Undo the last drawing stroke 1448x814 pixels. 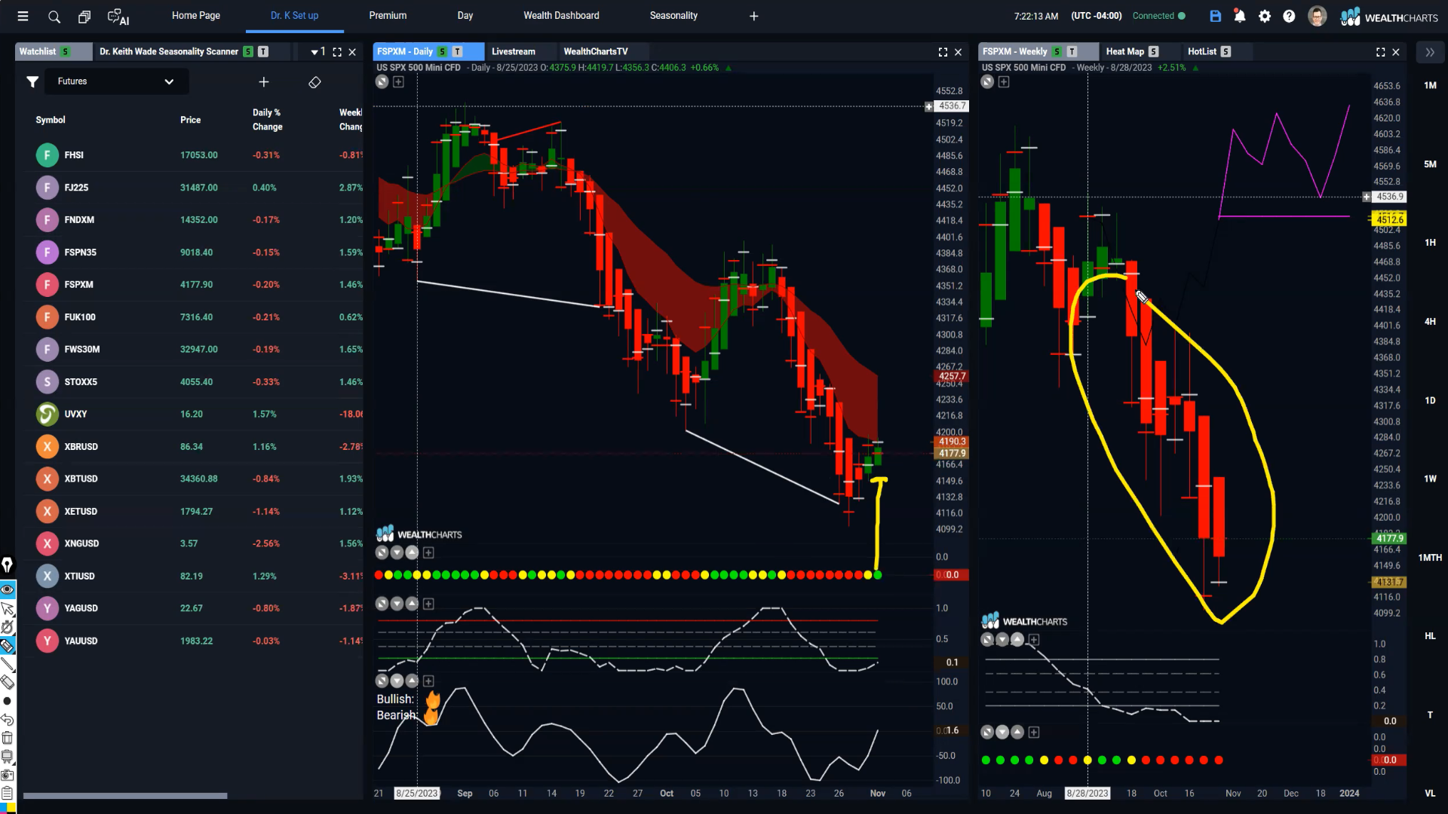[x=8, y=719]
